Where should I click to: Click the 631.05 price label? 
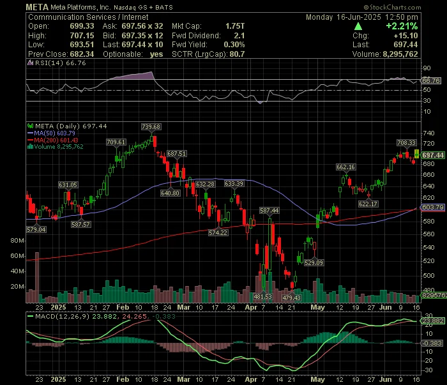[x=68, y=185]
